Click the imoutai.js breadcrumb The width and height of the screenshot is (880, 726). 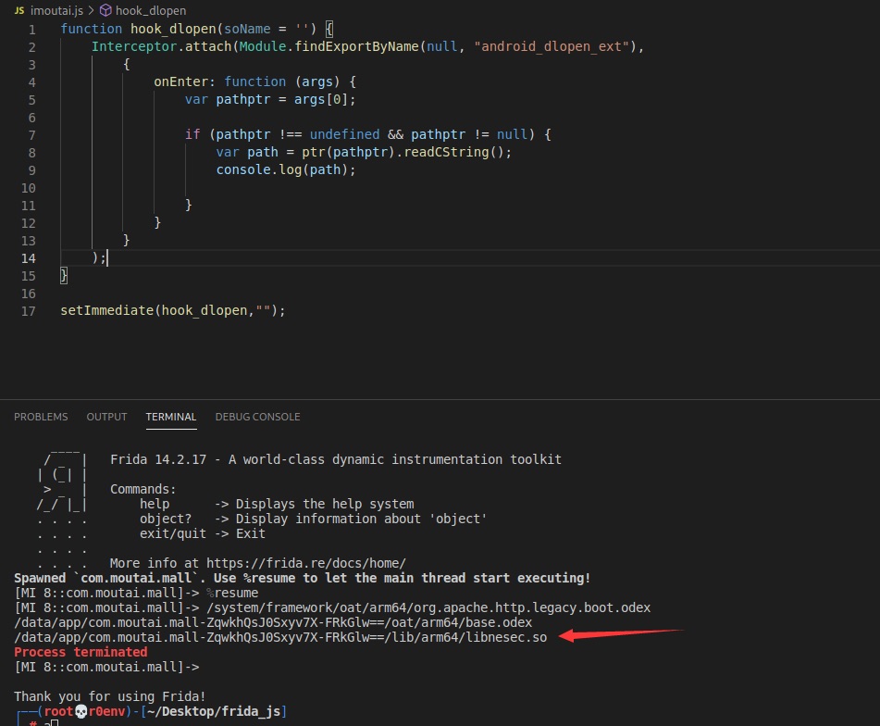pos(56,10)
